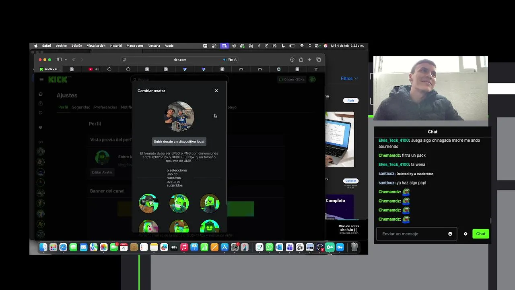Open the Archivo menu
This screenshot has width=515, height=290.
click(62, 46)
